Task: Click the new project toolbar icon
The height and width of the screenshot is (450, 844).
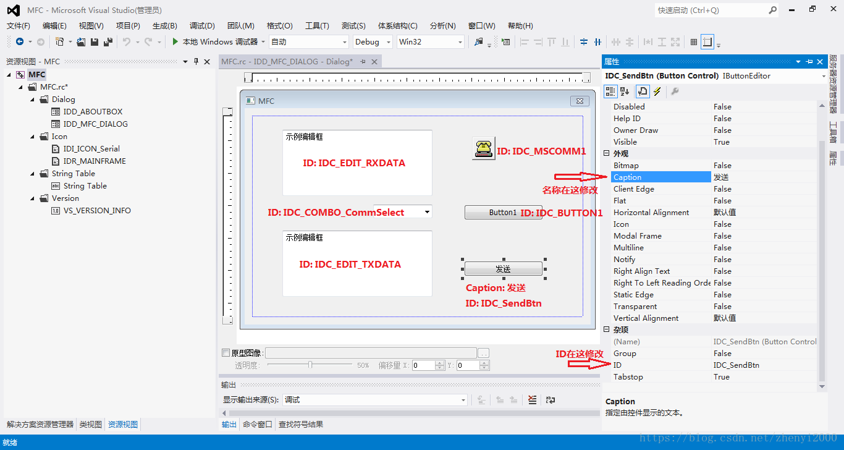Action: point(60,41)
